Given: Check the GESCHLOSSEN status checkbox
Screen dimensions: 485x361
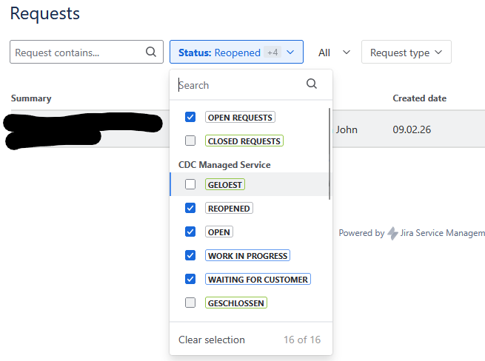Looking at the screenshot, I should click(x=190, y=303).
